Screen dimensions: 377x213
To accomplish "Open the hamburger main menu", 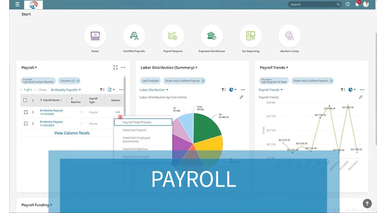I will [17, 4].
